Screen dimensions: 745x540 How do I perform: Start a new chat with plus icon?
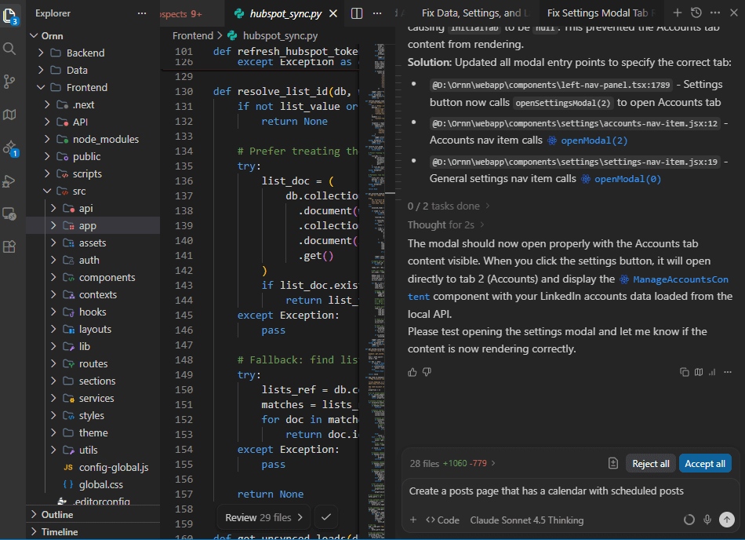[678, 13]
